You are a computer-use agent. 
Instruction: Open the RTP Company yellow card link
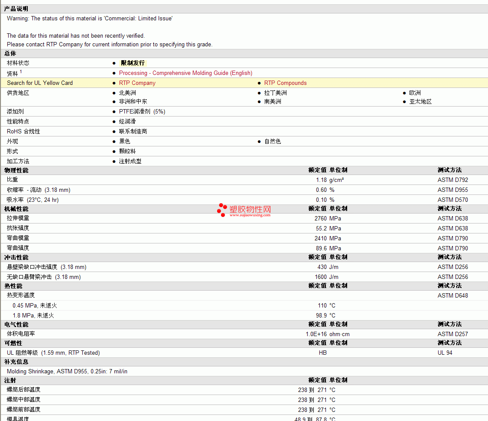click(137, 83)
